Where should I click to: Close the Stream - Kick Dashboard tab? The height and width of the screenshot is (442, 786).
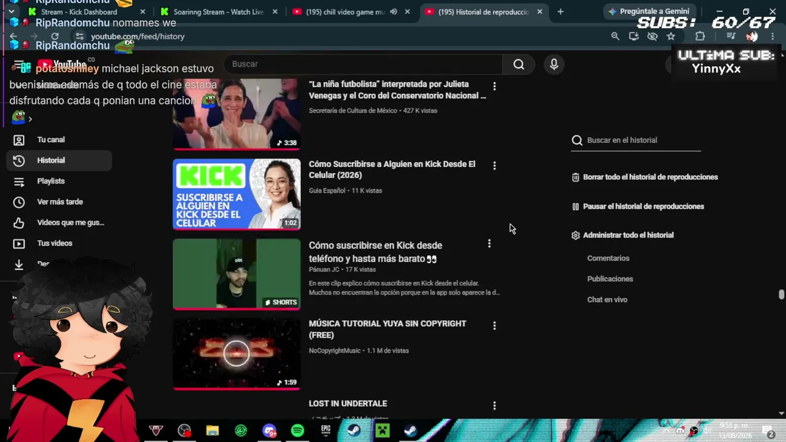coord(142,12)
